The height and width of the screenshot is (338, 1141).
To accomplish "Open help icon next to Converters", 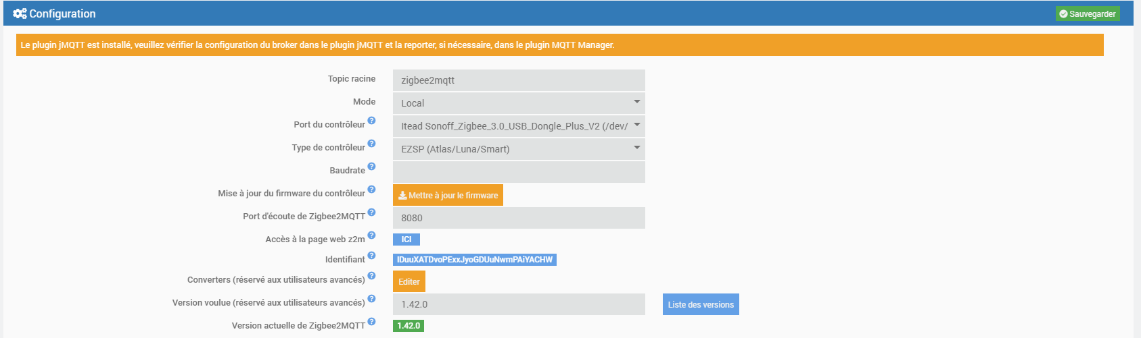I will pos(371,276).
